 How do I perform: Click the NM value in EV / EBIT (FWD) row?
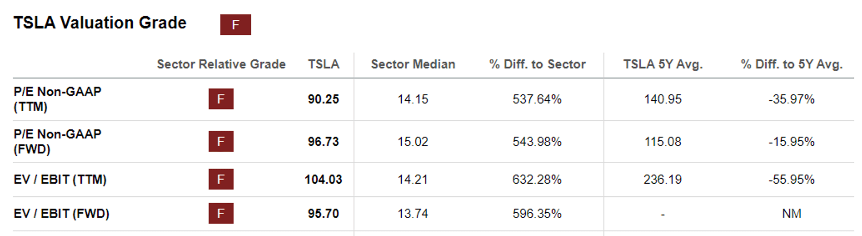(791, 213)
